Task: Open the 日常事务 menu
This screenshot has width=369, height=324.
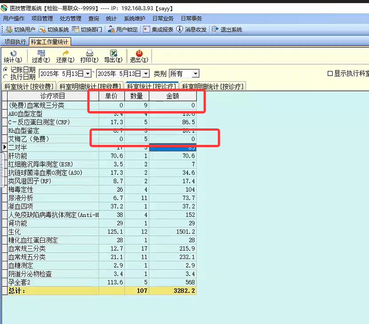Action: coord(191,18)
